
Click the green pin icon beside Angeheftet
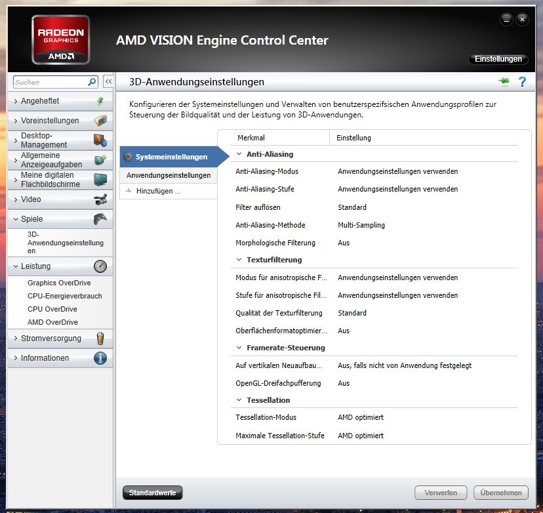pos(100,101)
